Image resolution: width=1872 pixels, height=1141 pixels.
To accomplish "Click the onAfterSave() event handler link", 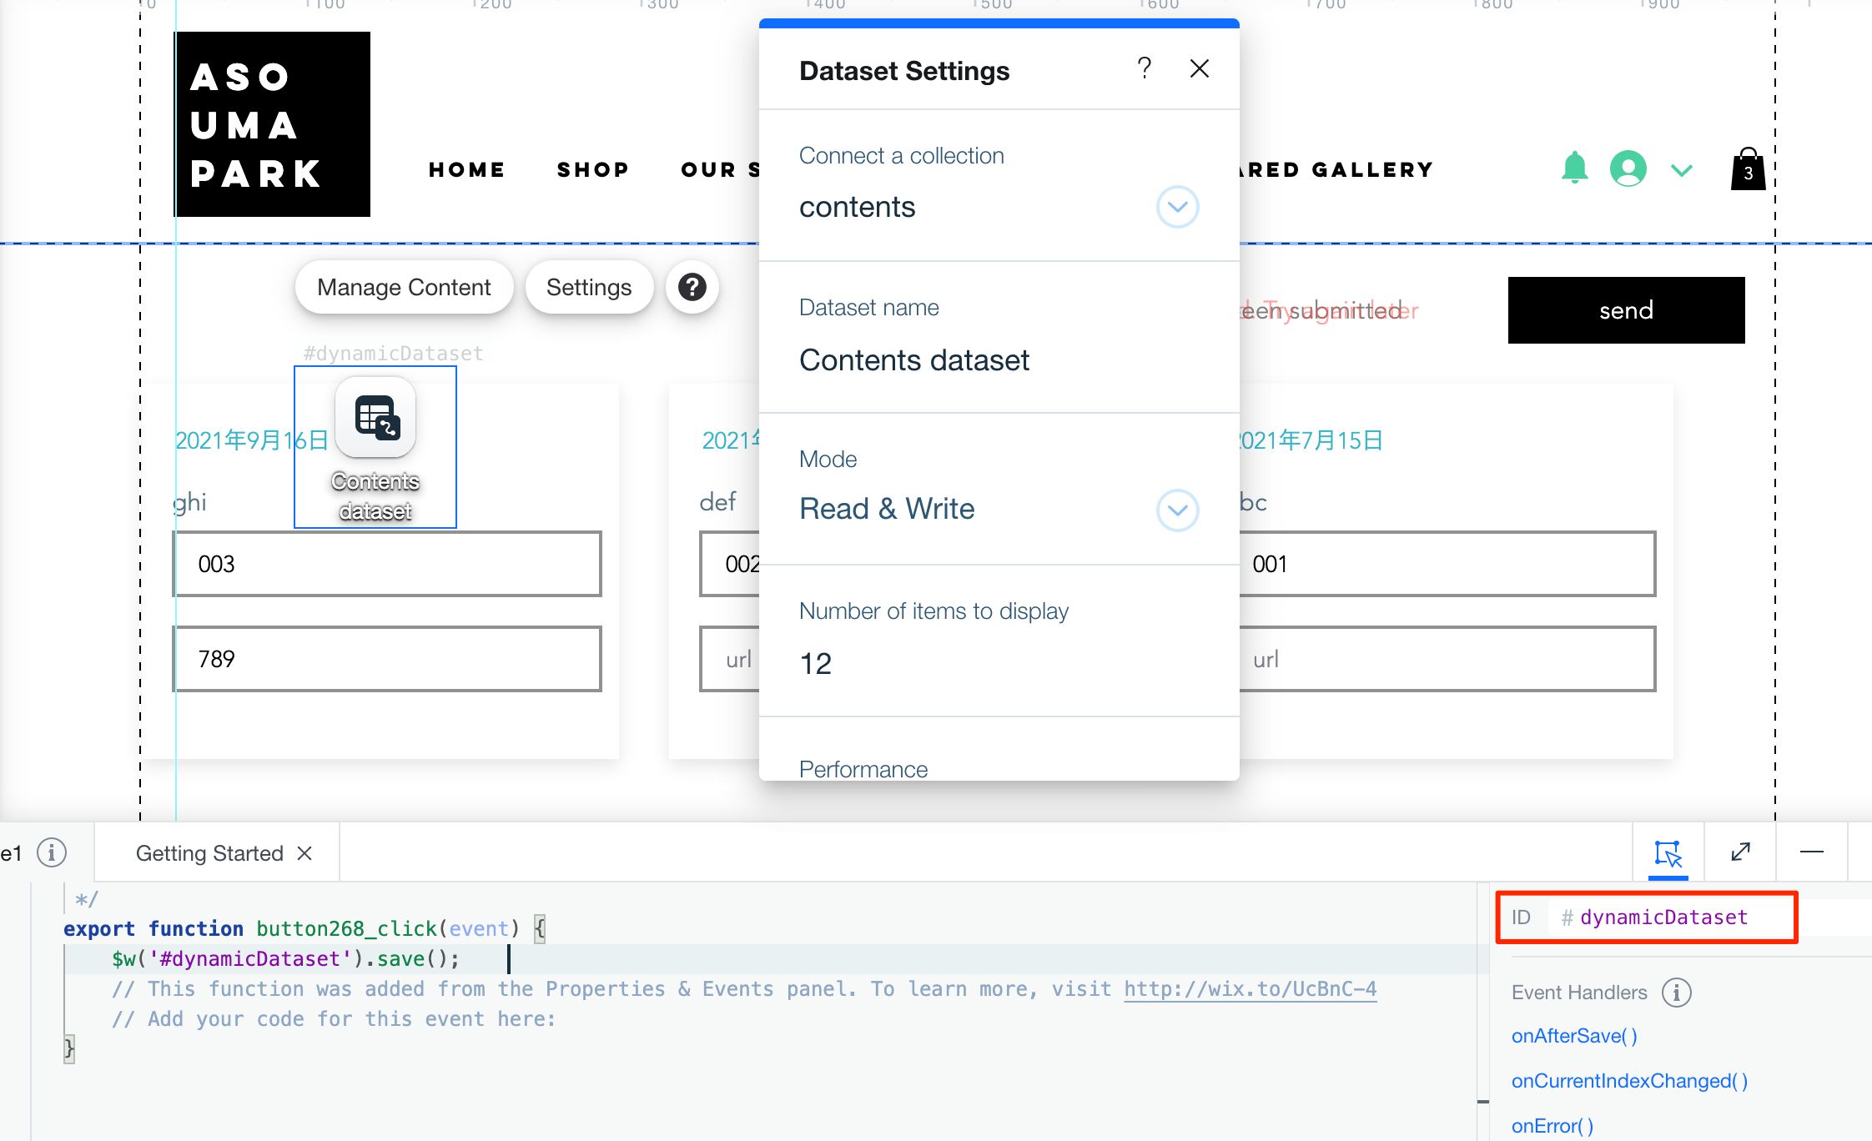I will [x=1574, y=1036].
